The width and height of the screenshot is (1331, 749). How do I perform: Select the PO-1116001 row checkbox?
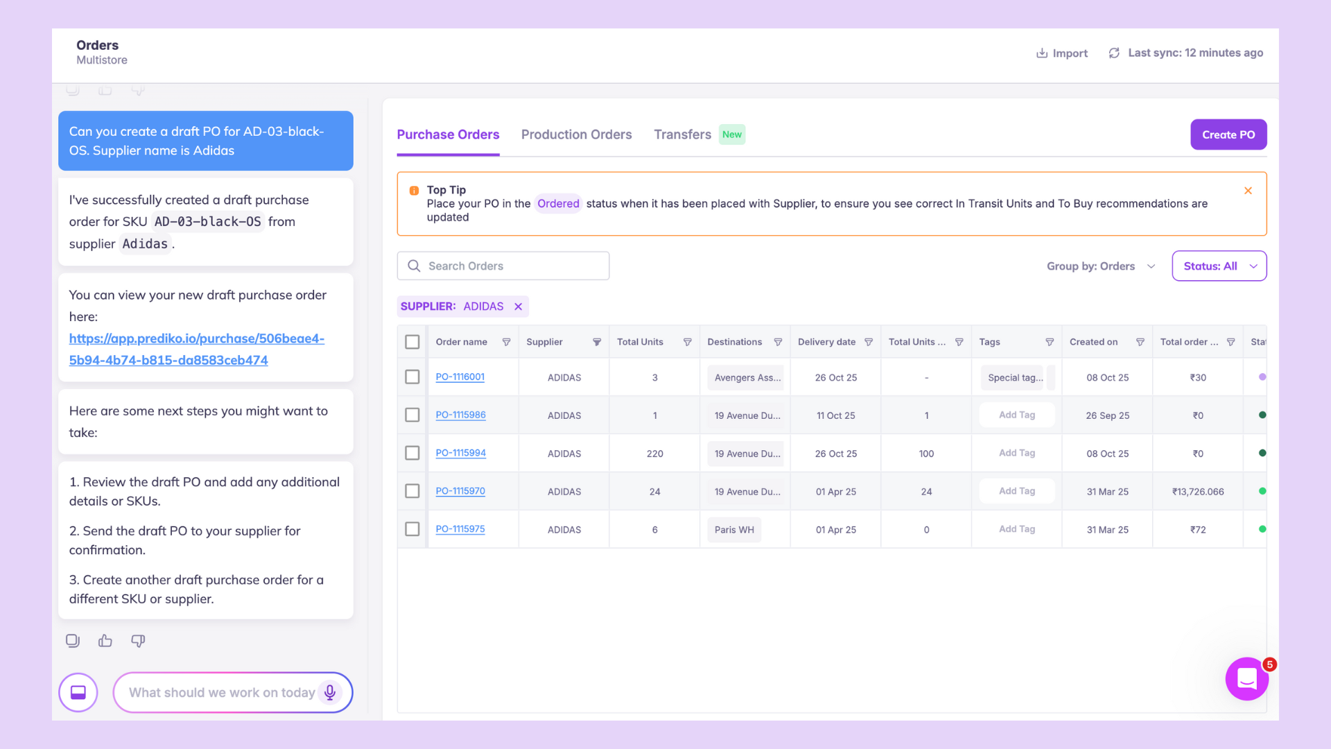[x=412, y=377]
